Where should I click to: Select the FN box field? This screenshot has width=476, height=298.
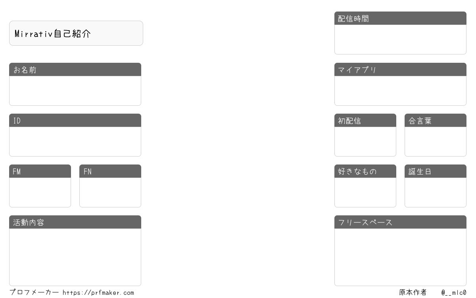coord(110,192)
